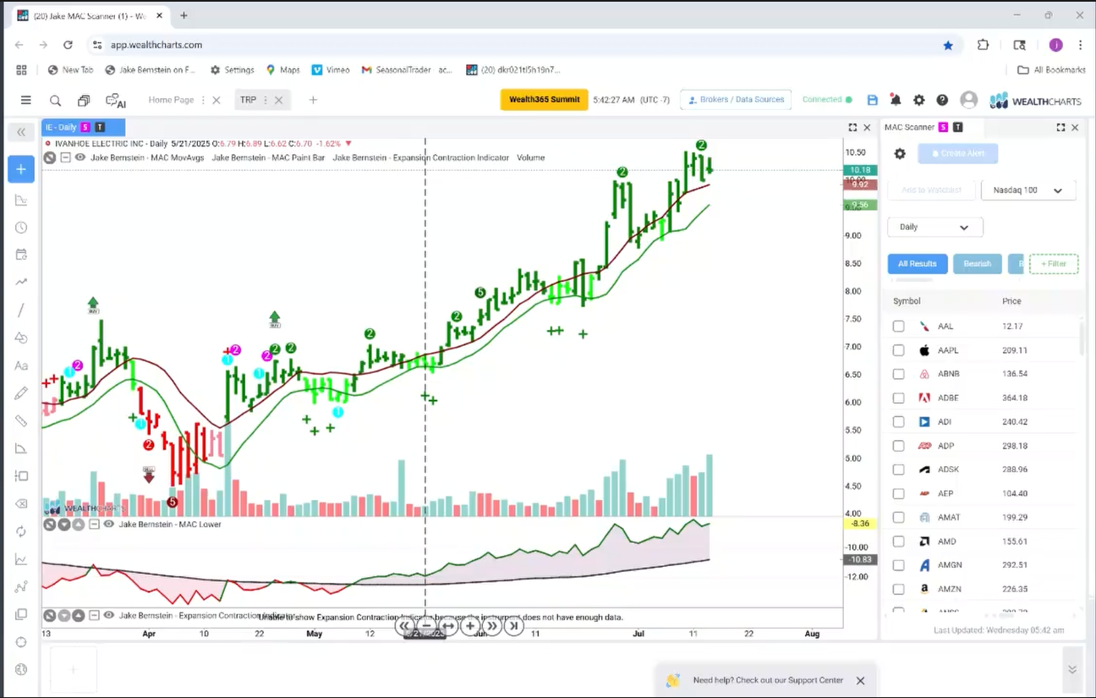The height and width of the screenshot is (698, 1096).
Task: Open the All Bookmarks folder
Action: [x=1051, y=70]
